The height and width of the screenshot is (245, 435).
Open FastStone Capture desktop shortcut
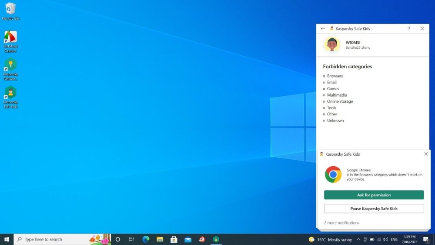click(10, 41)
